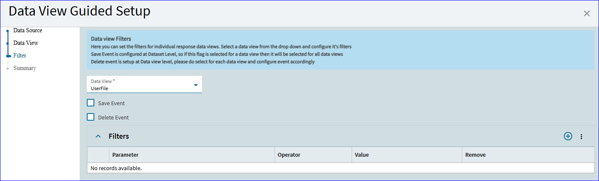Open the Data View dropdown arrow
The image size is (599, 181).
[x=196, y=85]
